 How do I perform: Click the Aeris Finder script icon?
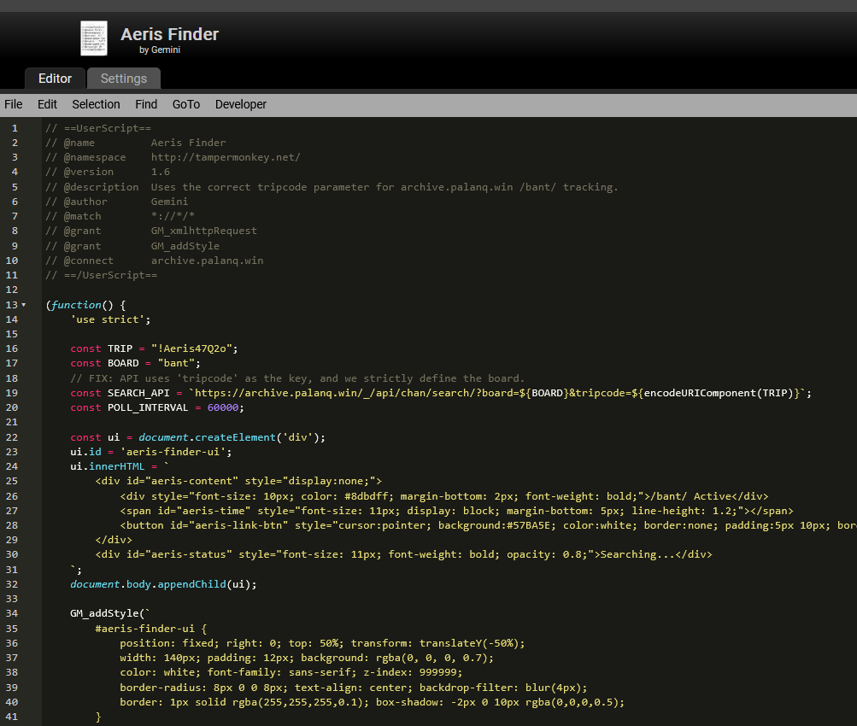(93, 38)
